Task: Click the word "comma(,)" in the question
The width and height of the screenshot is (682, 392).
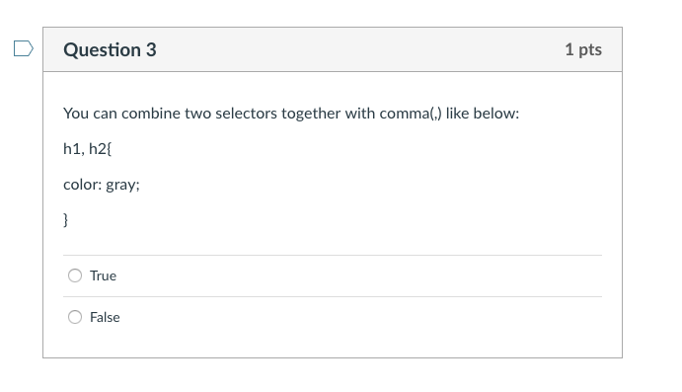Action: click(x=411, y=114)
